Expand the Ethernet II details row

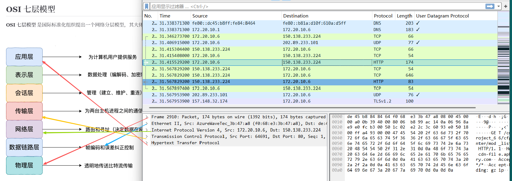pyautogui.click(x=147, y=123)
